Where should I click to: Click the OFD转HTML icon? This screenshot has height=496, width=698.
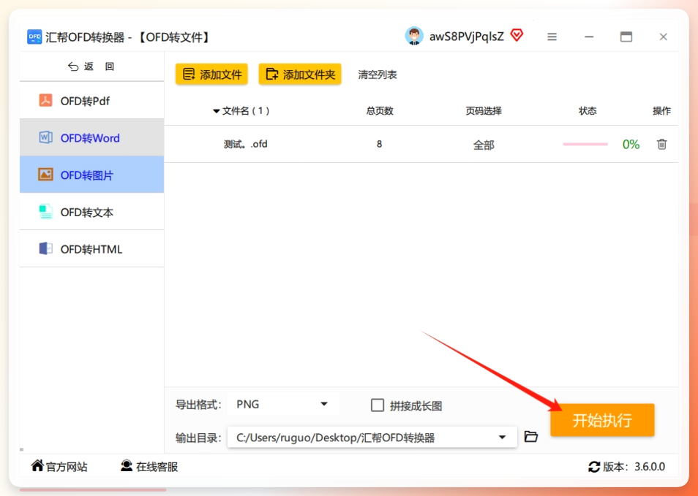pyautogui.click(x=45, y=248)
